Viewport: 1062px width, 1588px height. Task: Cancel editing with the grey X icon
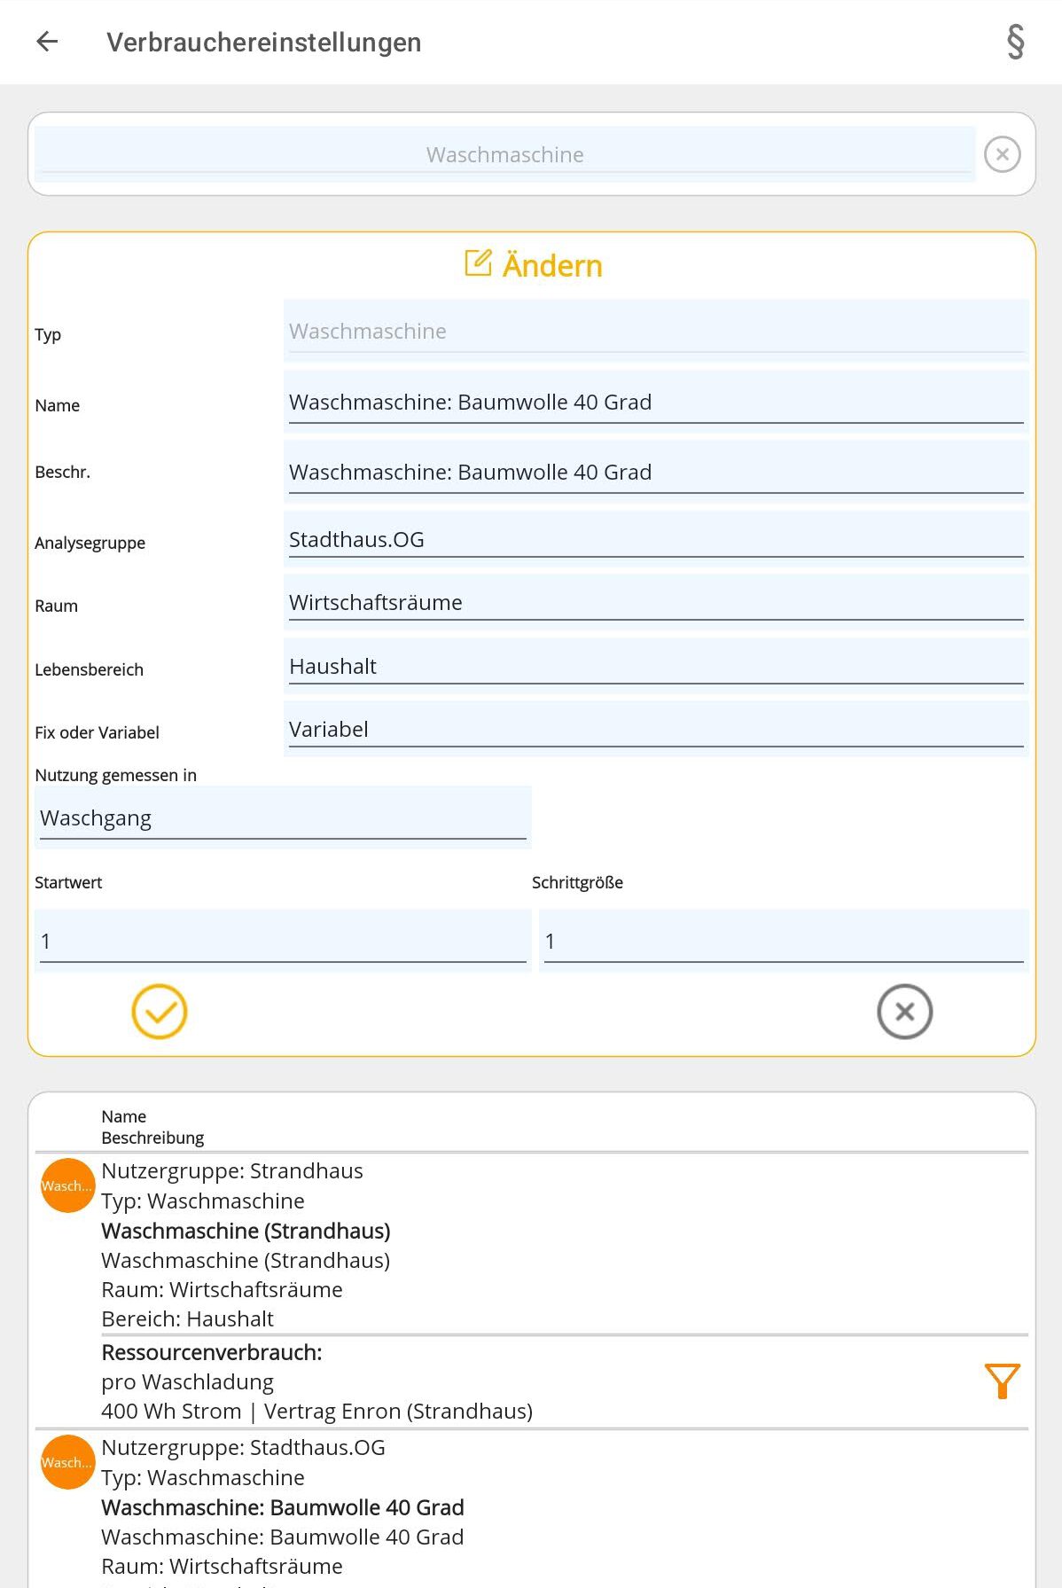click(904, 1012)
